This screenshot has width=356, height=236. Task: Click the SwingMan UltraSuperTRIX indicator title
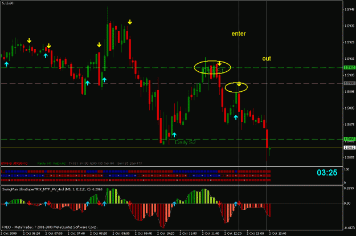[x=52, y=189]
